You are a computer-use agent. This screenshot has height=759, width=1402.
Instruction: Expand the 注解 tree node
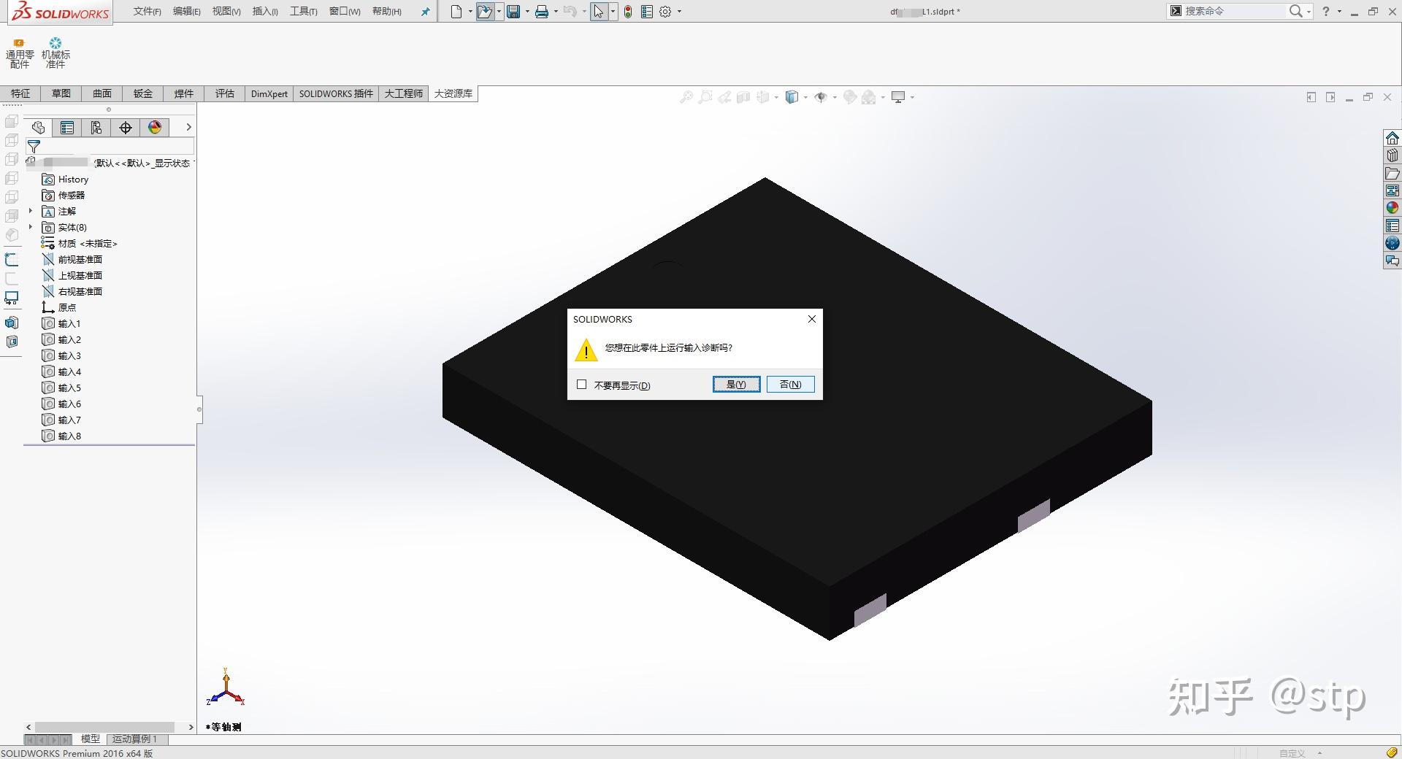click(x=30, y=211)
